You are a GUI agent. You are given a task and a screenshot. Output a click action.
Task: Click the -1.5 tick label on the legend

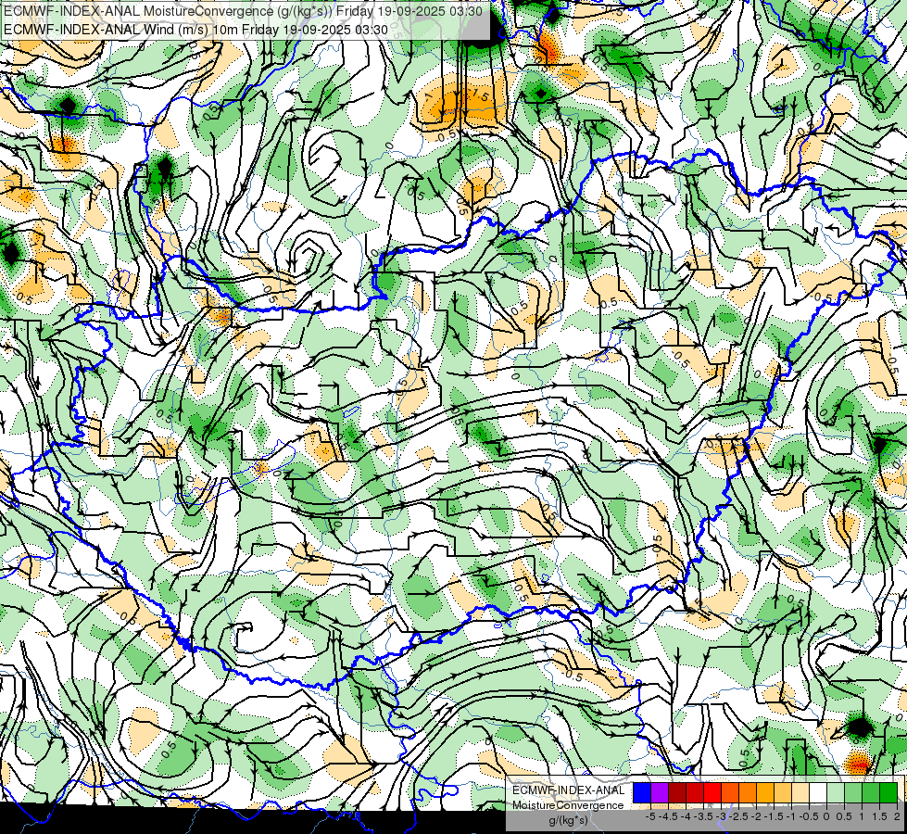pyautogui.click(x=774, y=816)
